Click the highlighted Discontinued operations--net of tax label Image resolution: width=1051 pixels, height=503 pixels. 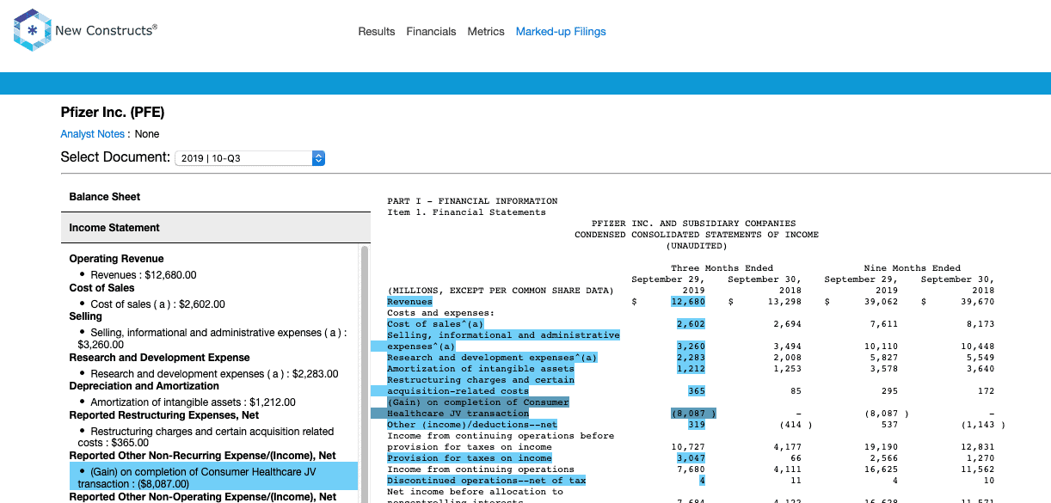coord(486,481)
